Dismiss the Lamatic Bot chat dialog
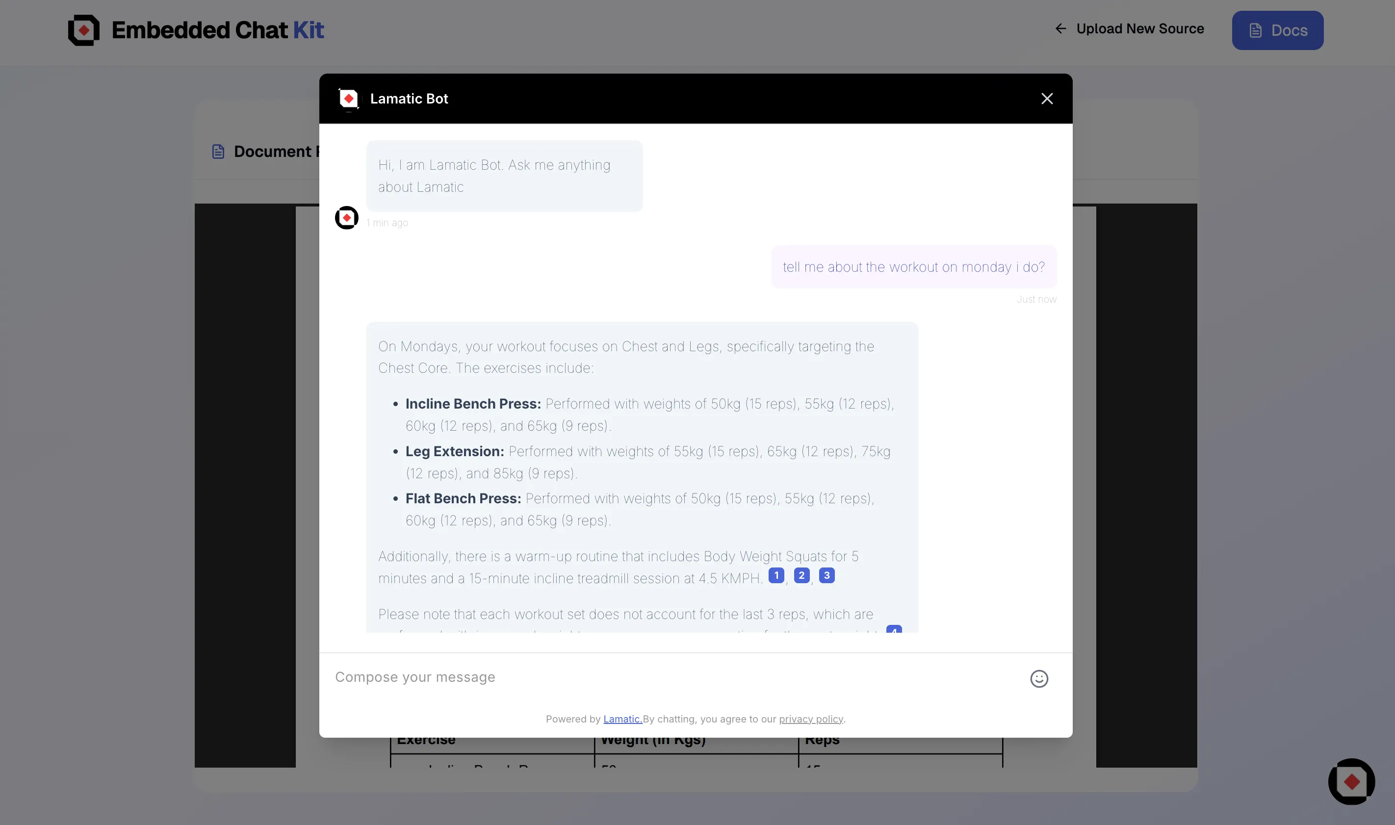Viewport: 1395px width, 825px height. pos(1047,99)
